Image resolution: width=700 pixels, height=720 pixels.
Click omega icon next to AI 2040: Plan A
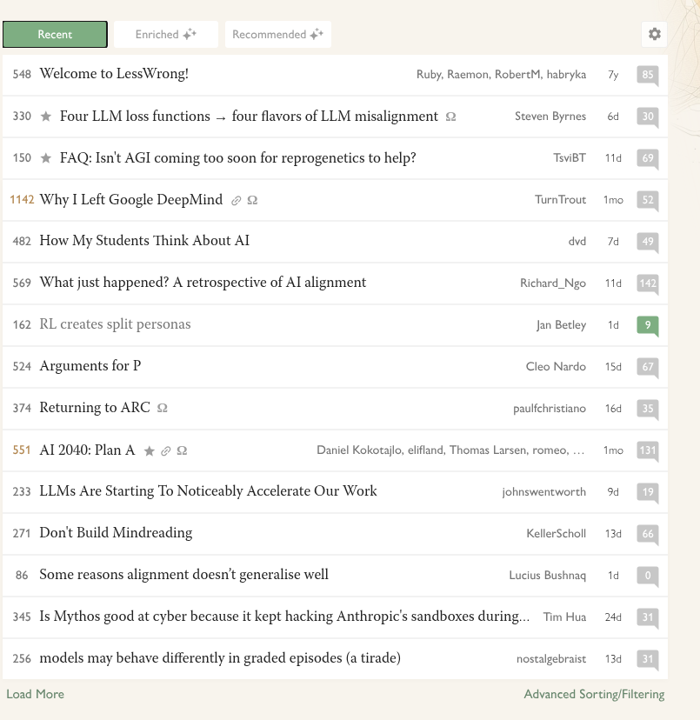click(182, 450)
